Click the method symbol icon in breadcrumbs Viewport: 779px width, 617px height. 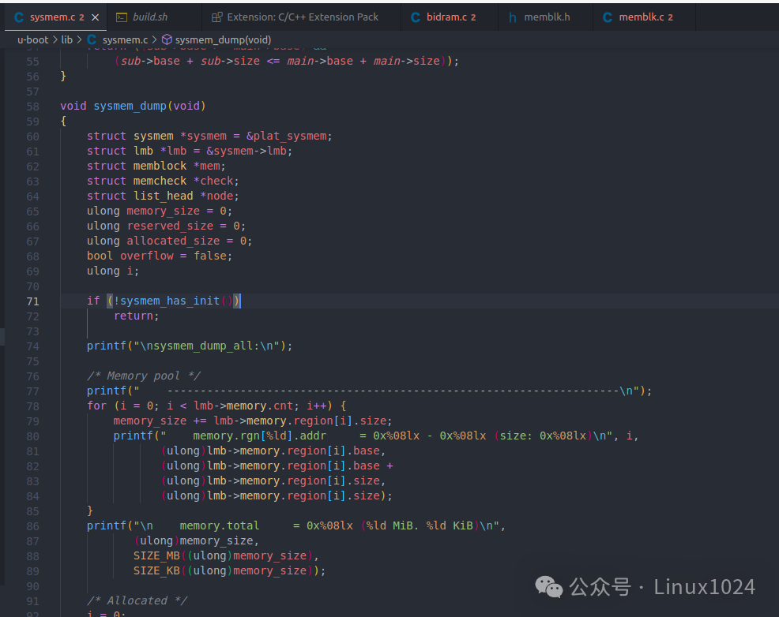[167, 39]
